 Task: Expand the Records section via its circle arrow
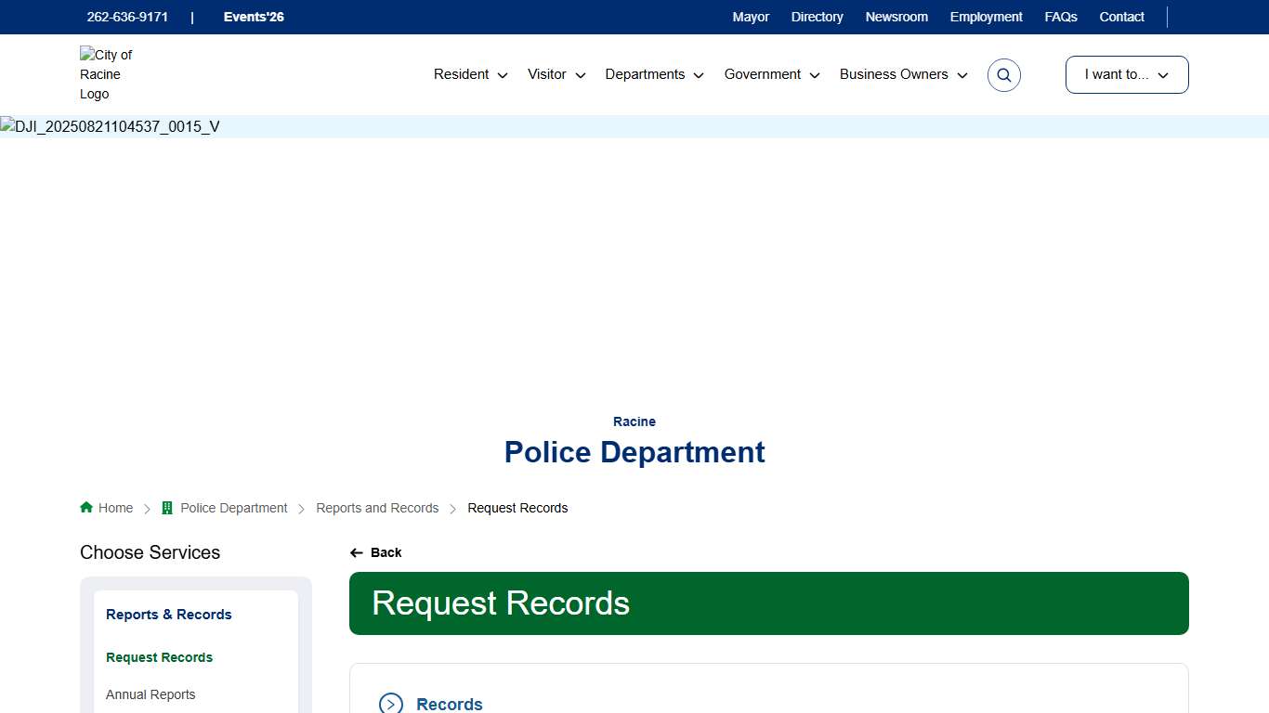[390, 703]
